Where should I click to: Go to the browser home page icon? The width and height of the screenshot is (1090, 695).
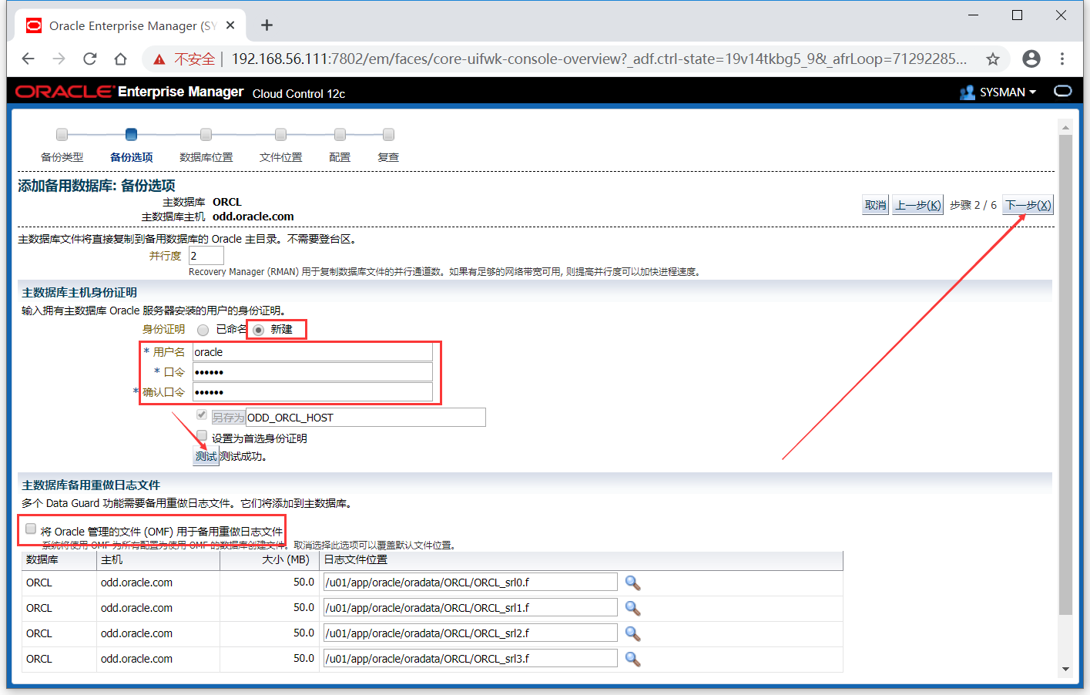click(120, 59)
